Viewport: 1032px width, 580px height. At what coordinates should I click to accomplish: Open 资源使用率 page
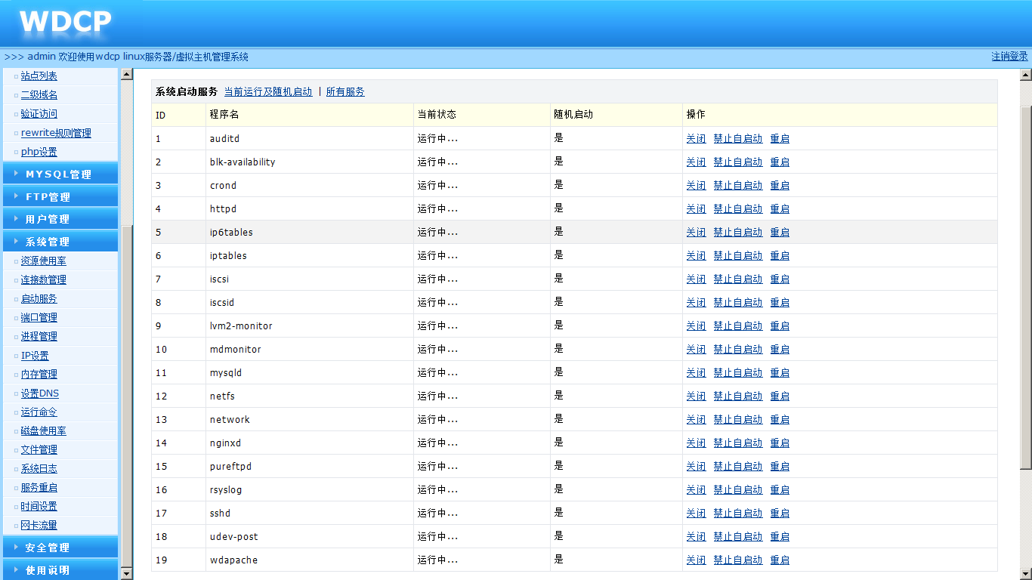click(x=44, y=261)
